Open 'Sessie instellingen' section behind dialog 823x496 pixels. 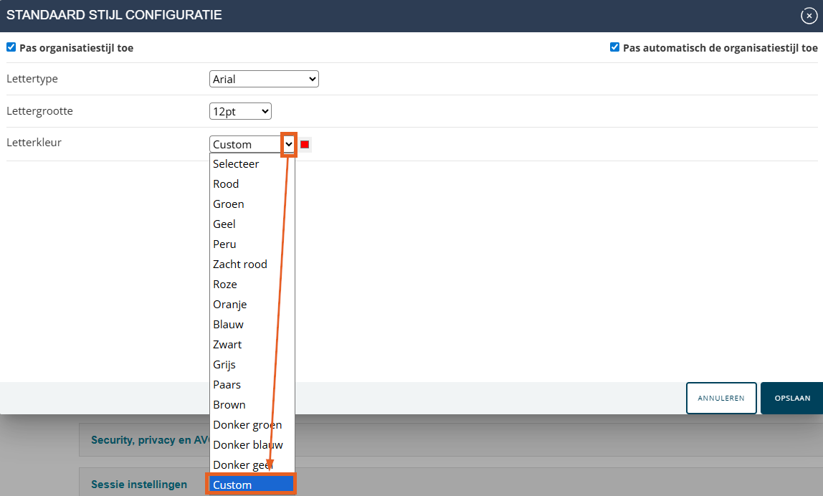pyautogui.click(x=139, y=484)
